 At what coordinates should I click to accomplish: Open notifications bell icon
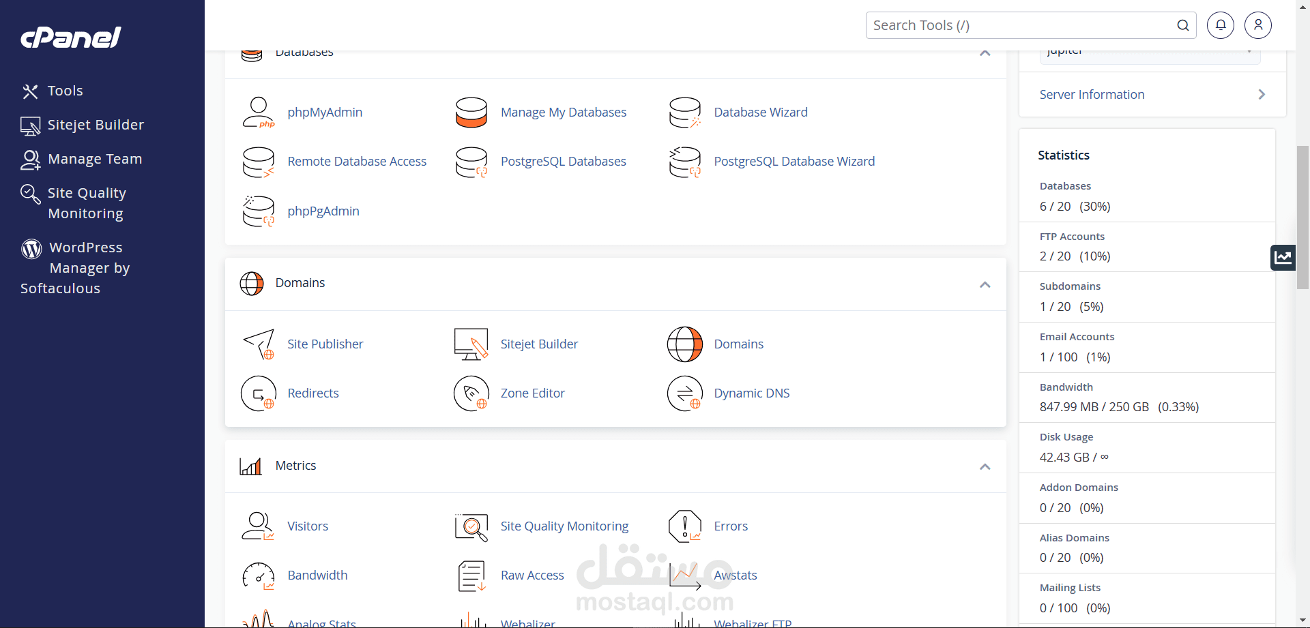click(x=1220, y=25)
